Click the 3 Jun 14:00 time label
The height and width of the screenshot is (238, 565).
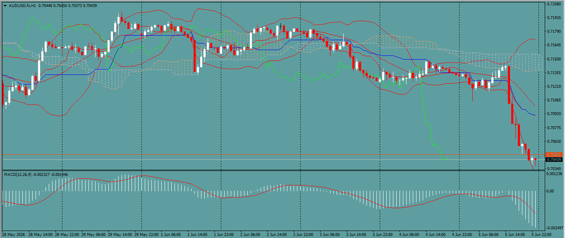coord(357,234)
